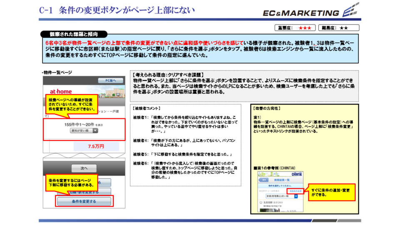Click the 【被験者コメント】 heading
Image resolution: width=400 pixels, height=225 pixels.
point(146,108)
